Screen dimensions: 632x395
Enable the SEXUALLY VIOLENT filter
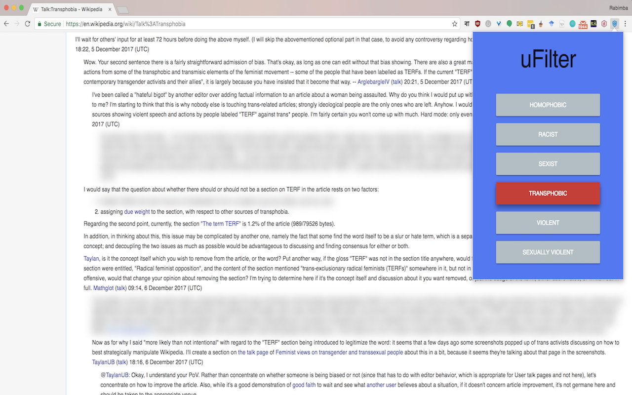click(x=548, y=252)
